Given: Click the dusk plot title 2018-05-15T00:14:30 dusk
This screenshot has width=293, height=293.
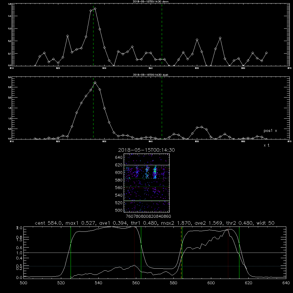Looking at the screenshot, I should coord(151,75).
